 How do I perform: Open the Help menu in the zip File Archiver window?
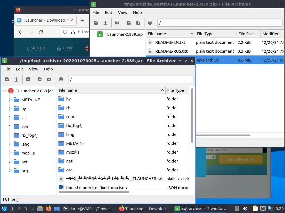(x=137, y=12)
